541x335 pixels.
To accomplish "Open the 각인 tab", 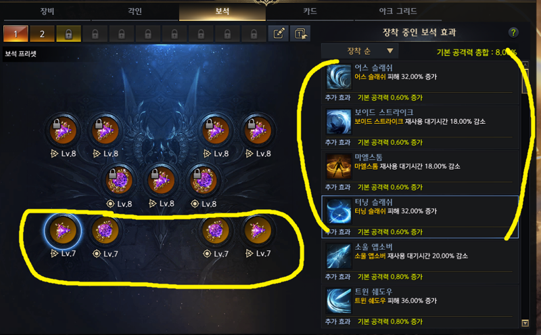I will click(135, 11).
